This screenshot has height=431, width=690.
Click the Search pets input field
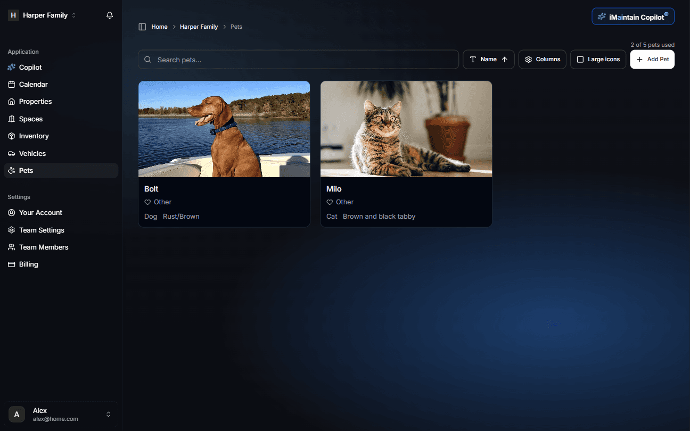click(298, 60)
